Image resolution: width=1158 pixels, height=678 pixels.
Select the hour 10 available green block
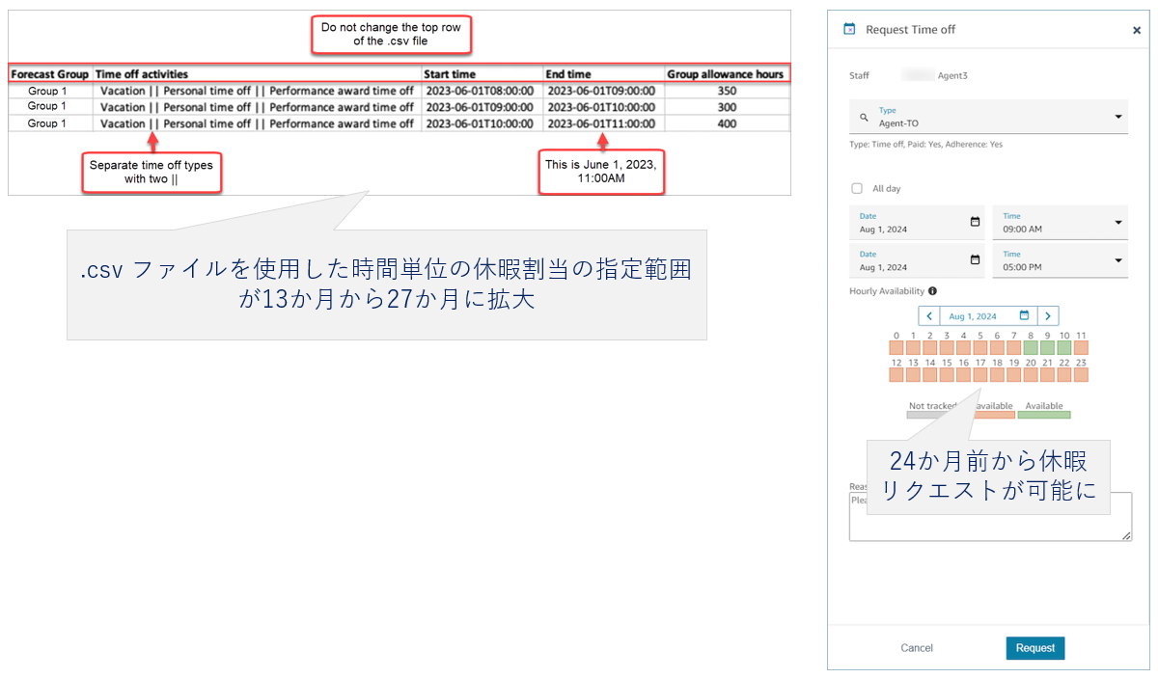1064,347
